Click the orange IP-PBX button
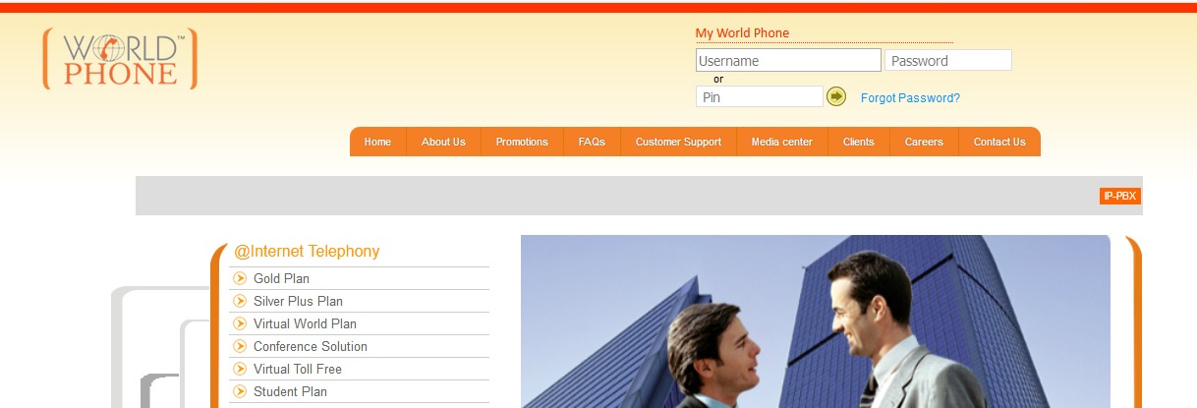The height and width of the screenshot is (408, 1197). (x=1119, y=196)
